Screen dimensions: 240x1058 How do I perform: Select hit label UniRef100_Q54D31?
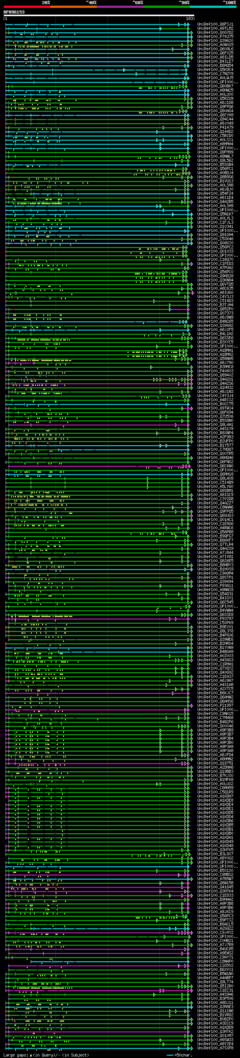[215, 594]
